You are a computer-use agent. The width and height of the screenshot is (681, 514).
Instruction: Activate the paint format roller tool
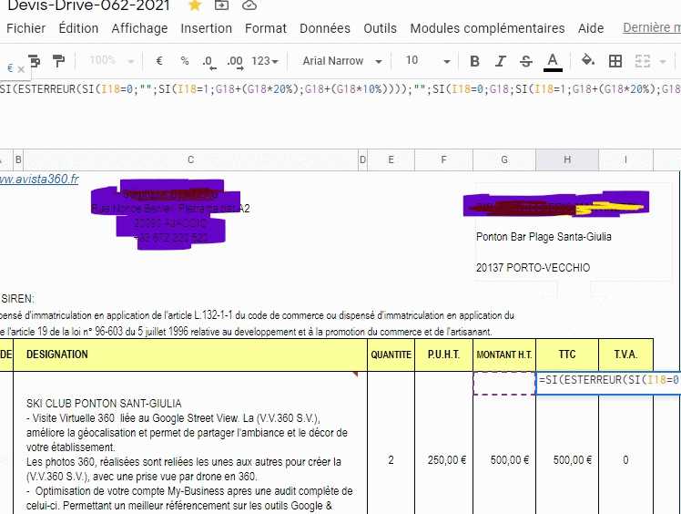[x=58, y=61]
